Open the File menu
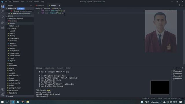Screen dimensions: 185x104 coord(6,2)
